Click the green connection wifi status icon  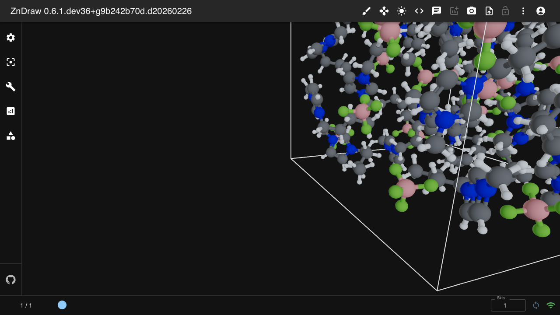pos(551,305)
